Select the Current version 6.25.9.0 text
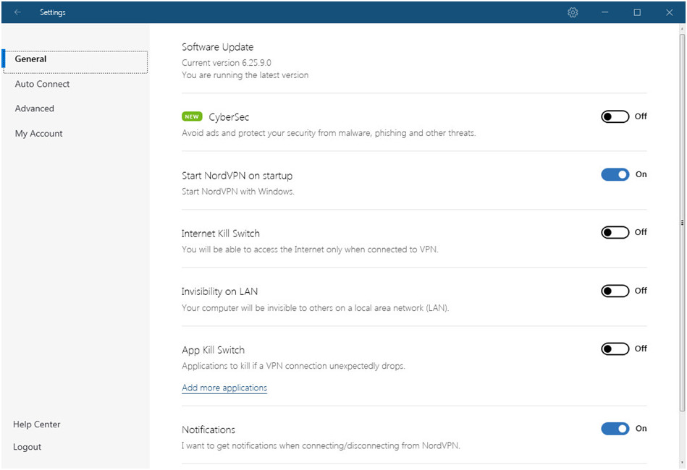The width and height of the screenshot is (687, 470). click(x=227, y=63)
